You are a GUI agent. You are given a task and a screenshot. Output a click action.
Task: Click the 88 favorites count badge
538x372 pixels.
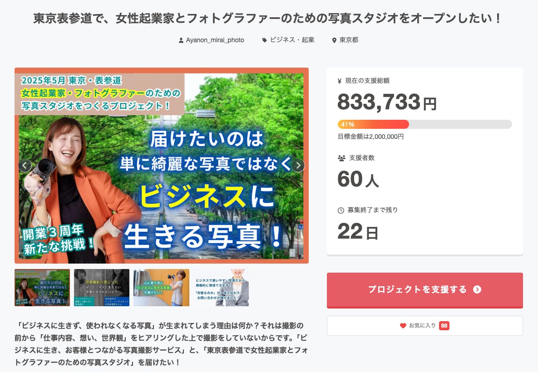(444, 326)
